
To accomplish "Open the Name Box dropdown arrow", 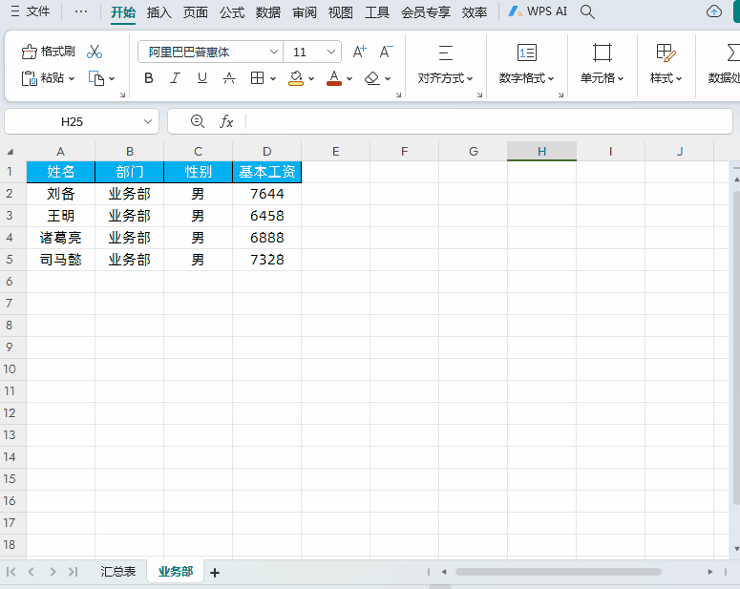I will point(148,121).
